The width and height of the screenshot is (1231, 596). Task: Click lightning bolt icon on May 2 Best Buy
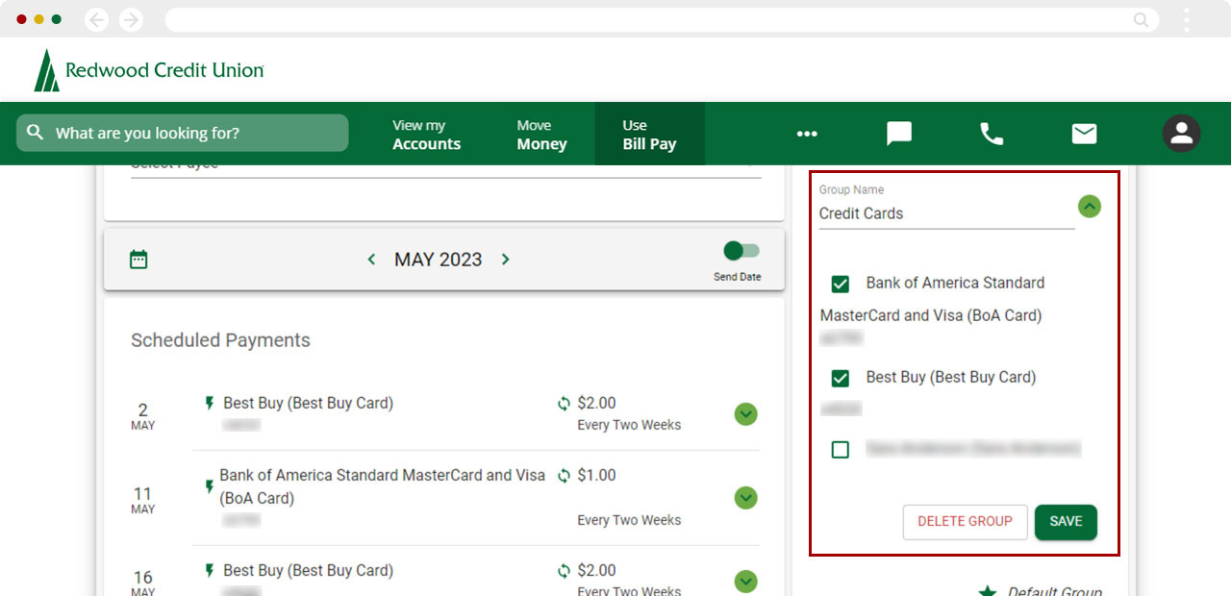click(x=209, y=404)
